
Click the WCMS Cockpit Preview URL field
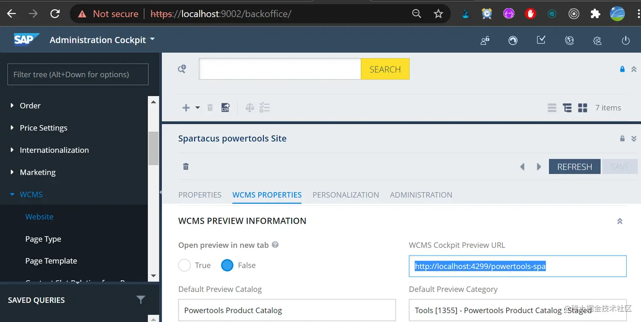518,266
